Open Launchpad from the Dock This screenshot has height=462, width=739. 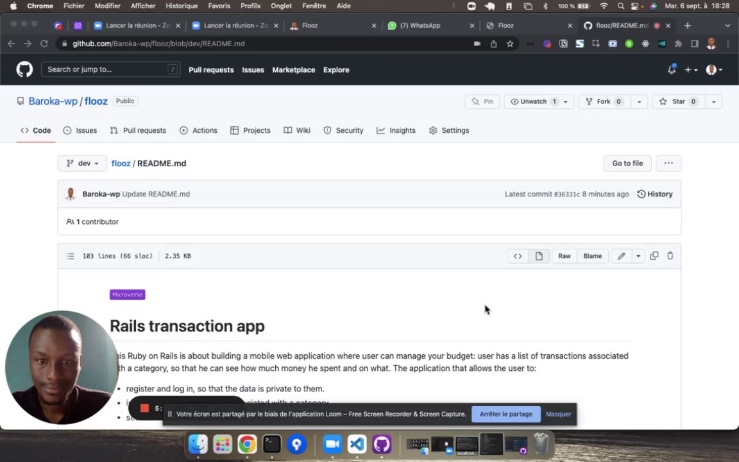tap(223, 444)
